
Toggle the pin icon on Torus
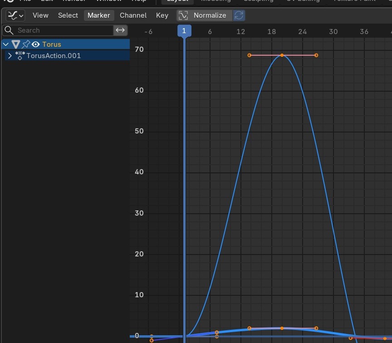[x=26, y=44]
